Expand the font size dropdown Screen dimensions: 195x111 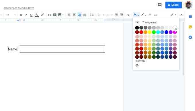15,15
